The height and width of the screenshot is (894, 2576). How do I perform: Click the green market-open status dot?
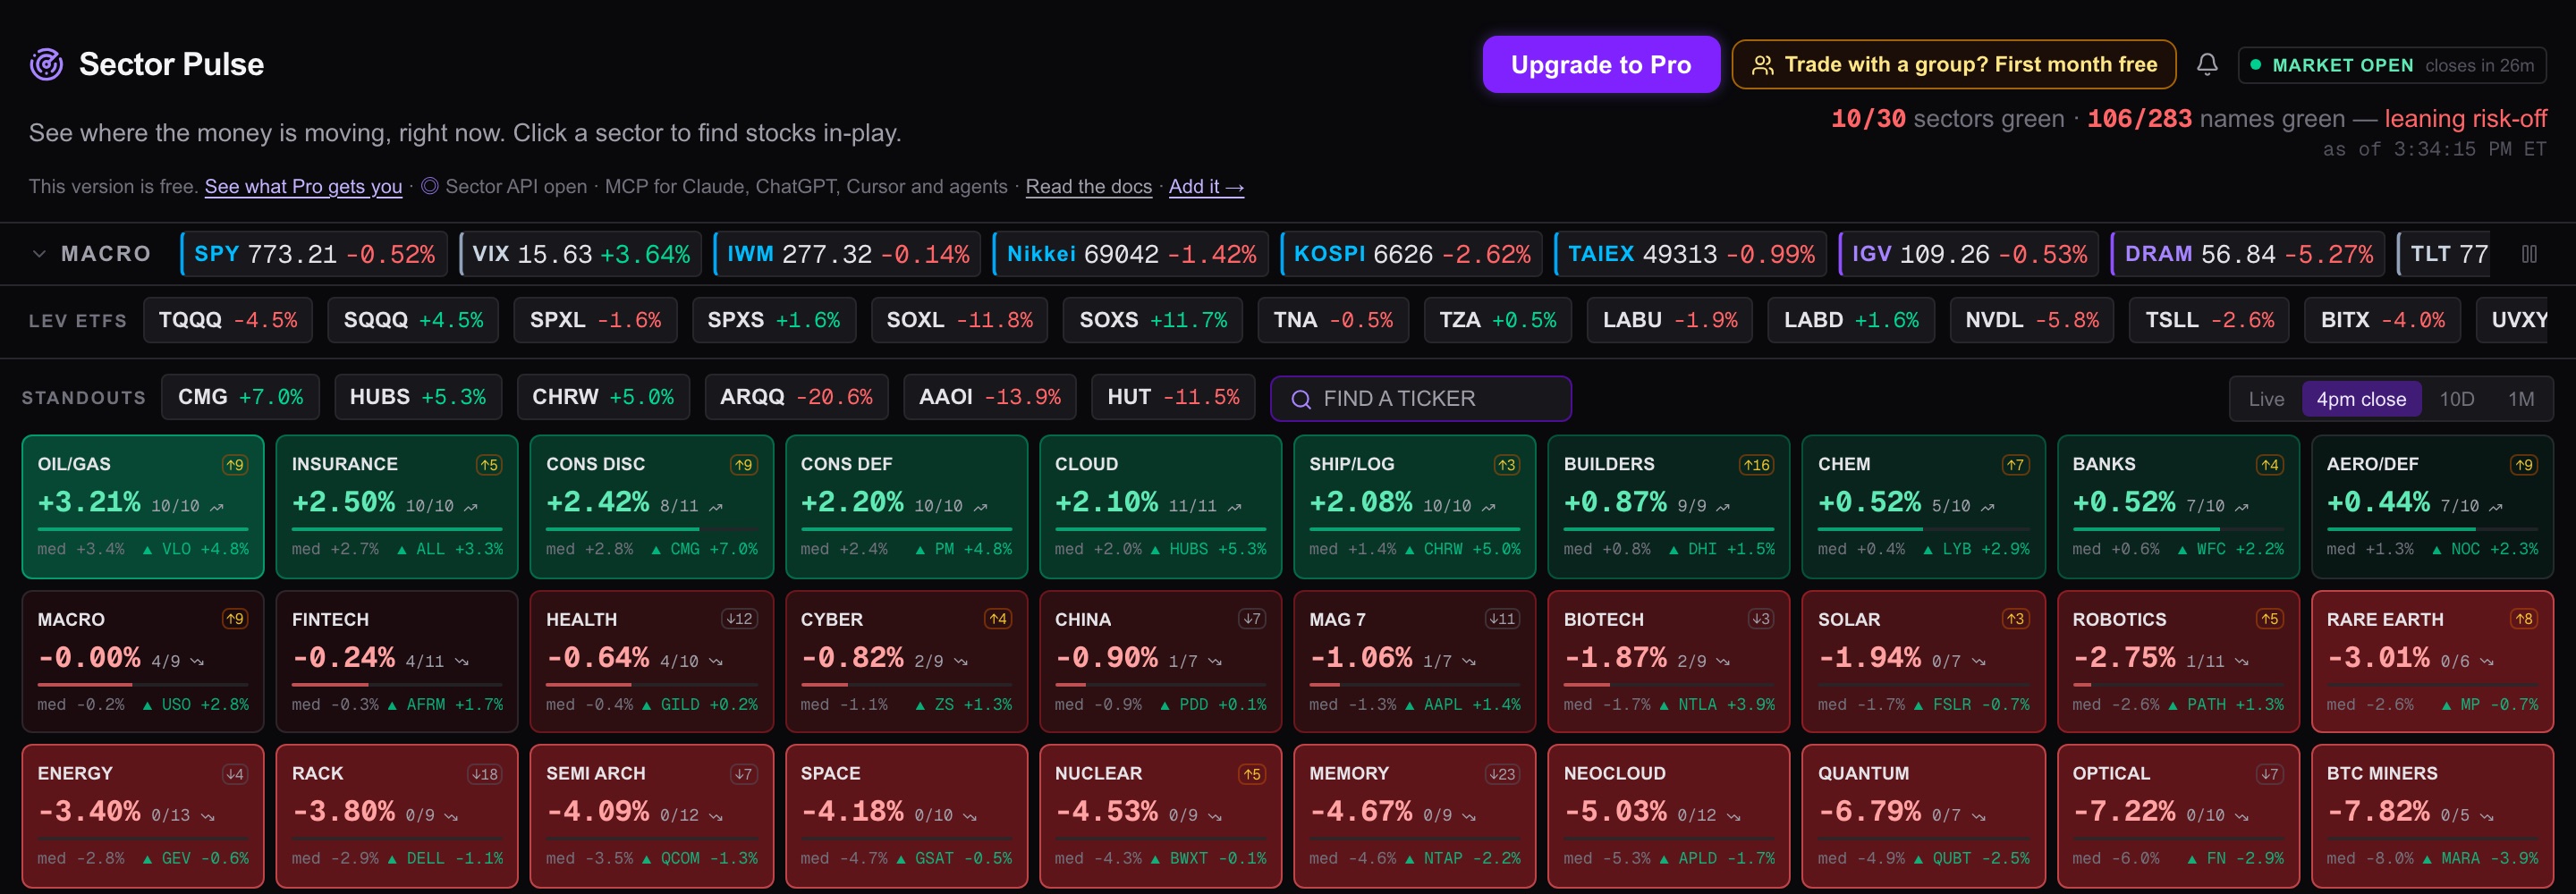pos(2256,65)
